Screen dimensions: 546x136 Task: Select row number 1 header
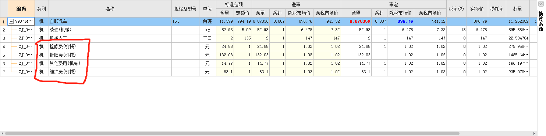(x=4, y=22)
